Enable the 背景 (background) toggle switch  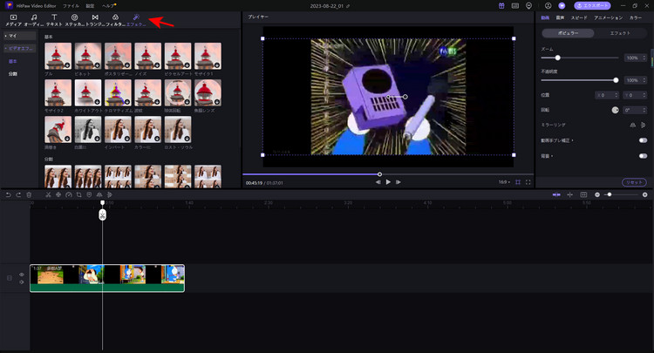[x=643, y=155]
